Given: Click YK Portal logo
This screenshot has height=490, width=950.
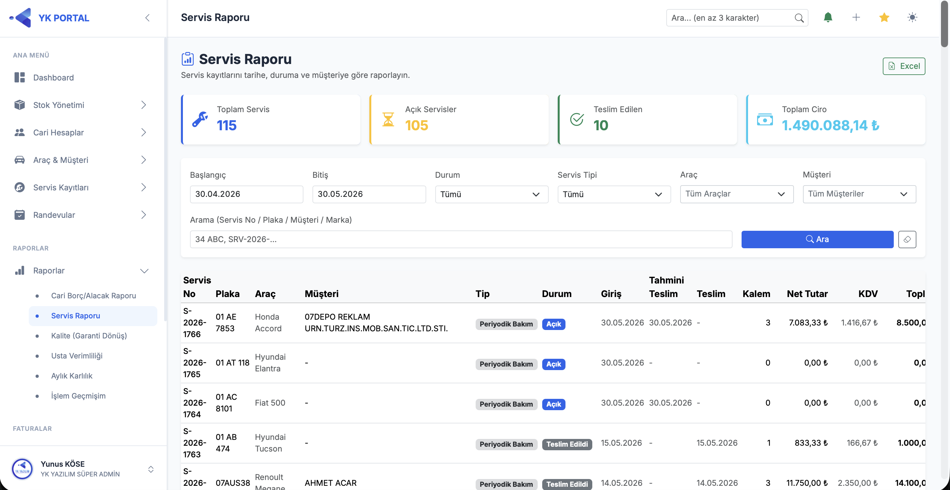Looking at the screenshot, I should (x=49, y=18).
